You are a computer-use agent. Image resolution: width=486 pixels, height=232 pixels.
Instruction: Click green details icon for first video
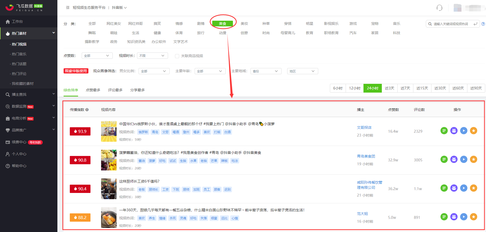(x=444, y=131)
